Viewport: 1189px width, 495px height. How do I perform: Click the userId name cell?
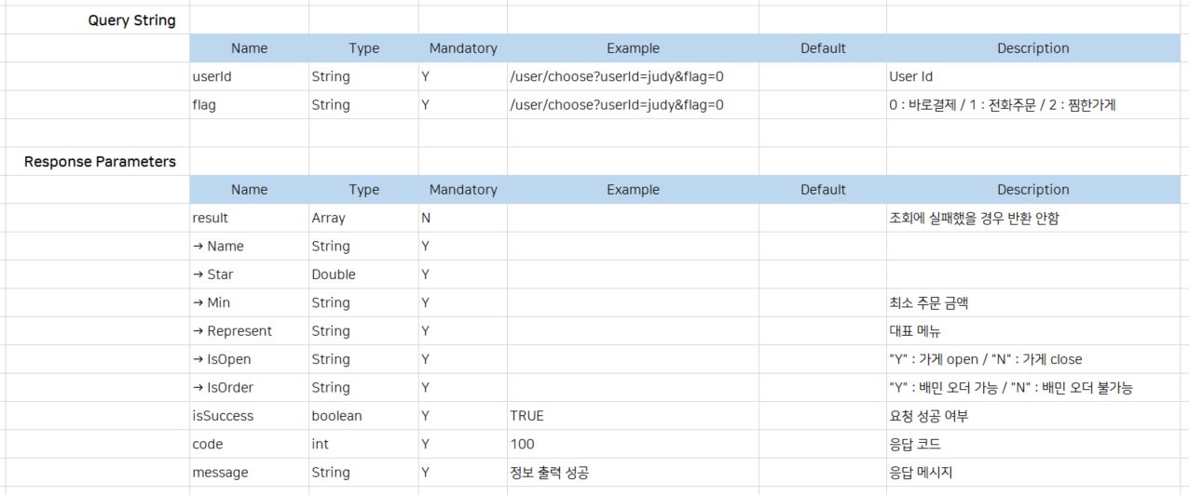point(212,77)
